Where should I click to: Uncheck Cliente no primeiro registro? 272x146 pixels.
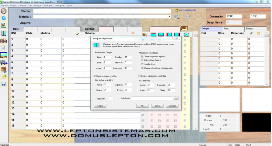tap(142, 56)
